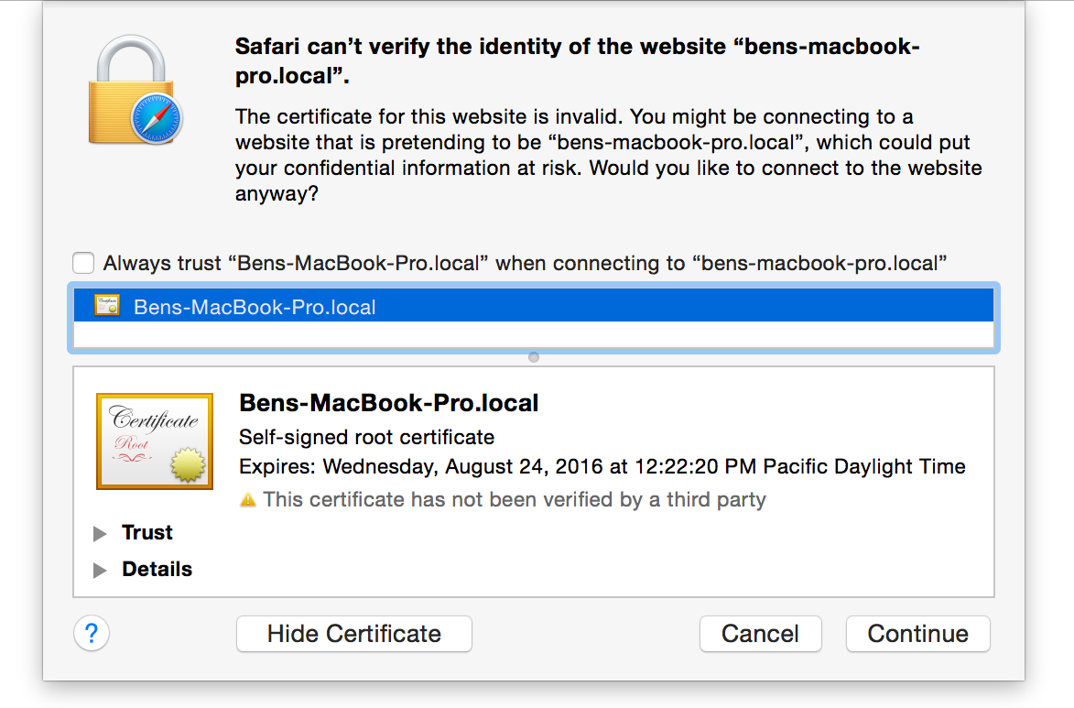Click the Trust disclosure triangle
The image size is (1074, 708).
99,532
